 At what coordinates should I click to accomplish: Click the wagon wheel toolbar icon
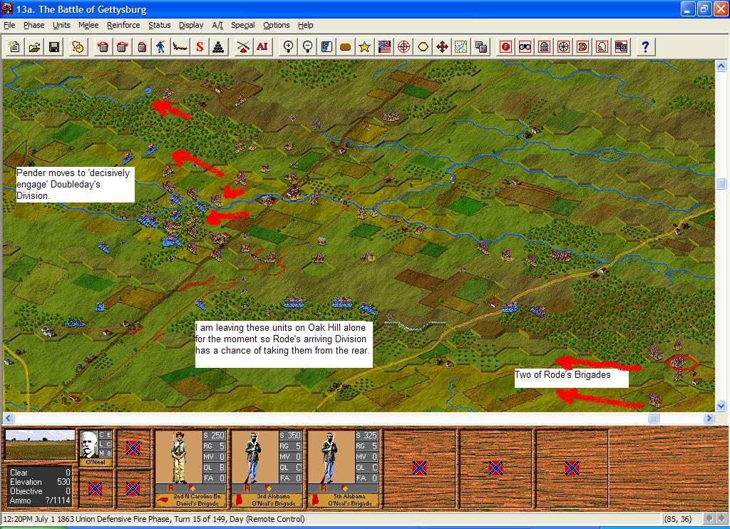563,46
